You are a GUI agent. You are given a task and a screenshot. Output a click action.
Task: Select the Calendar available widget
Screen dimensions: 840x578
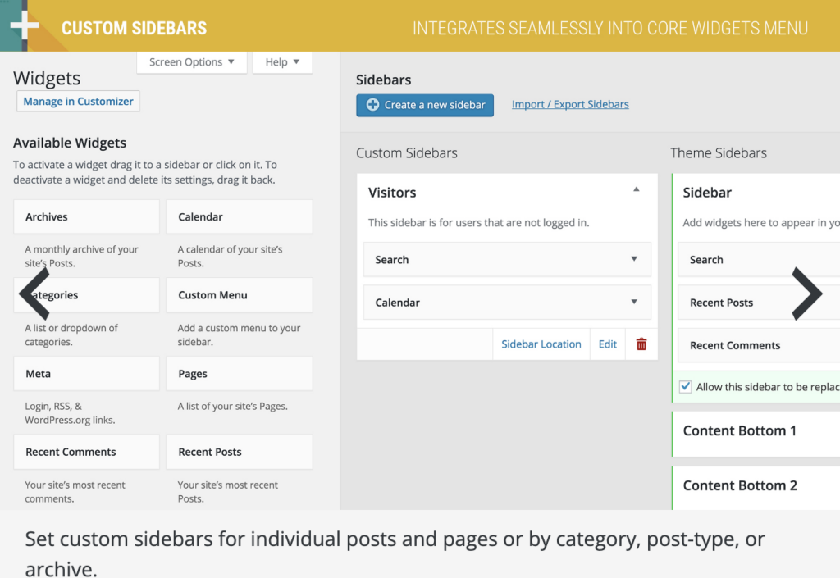pyautogui.click(x=240, y=216)
